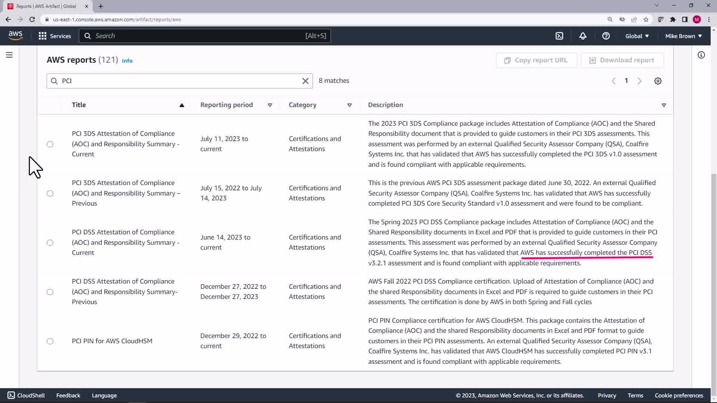Open table preferences gear icon

(658, 81)
